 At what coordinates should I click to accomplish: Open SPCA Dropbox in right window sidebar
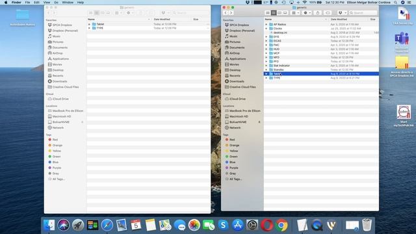239,25
